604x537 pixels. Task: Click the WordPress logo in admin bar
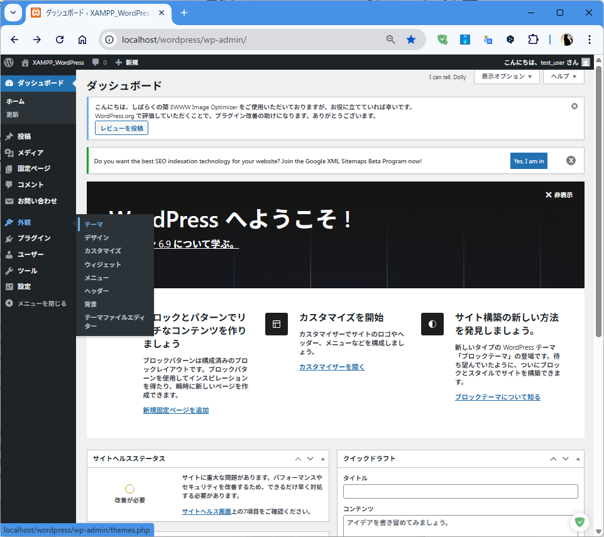tap(9, 62)
